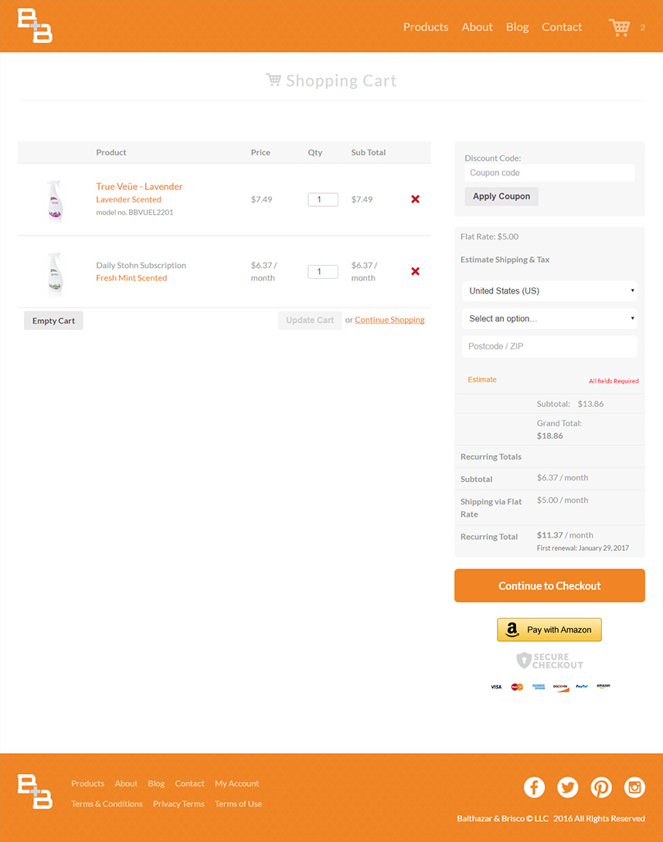The image size is (663, 842).
Task: Open the Twitter profile icon
Action: click(568, 787)
